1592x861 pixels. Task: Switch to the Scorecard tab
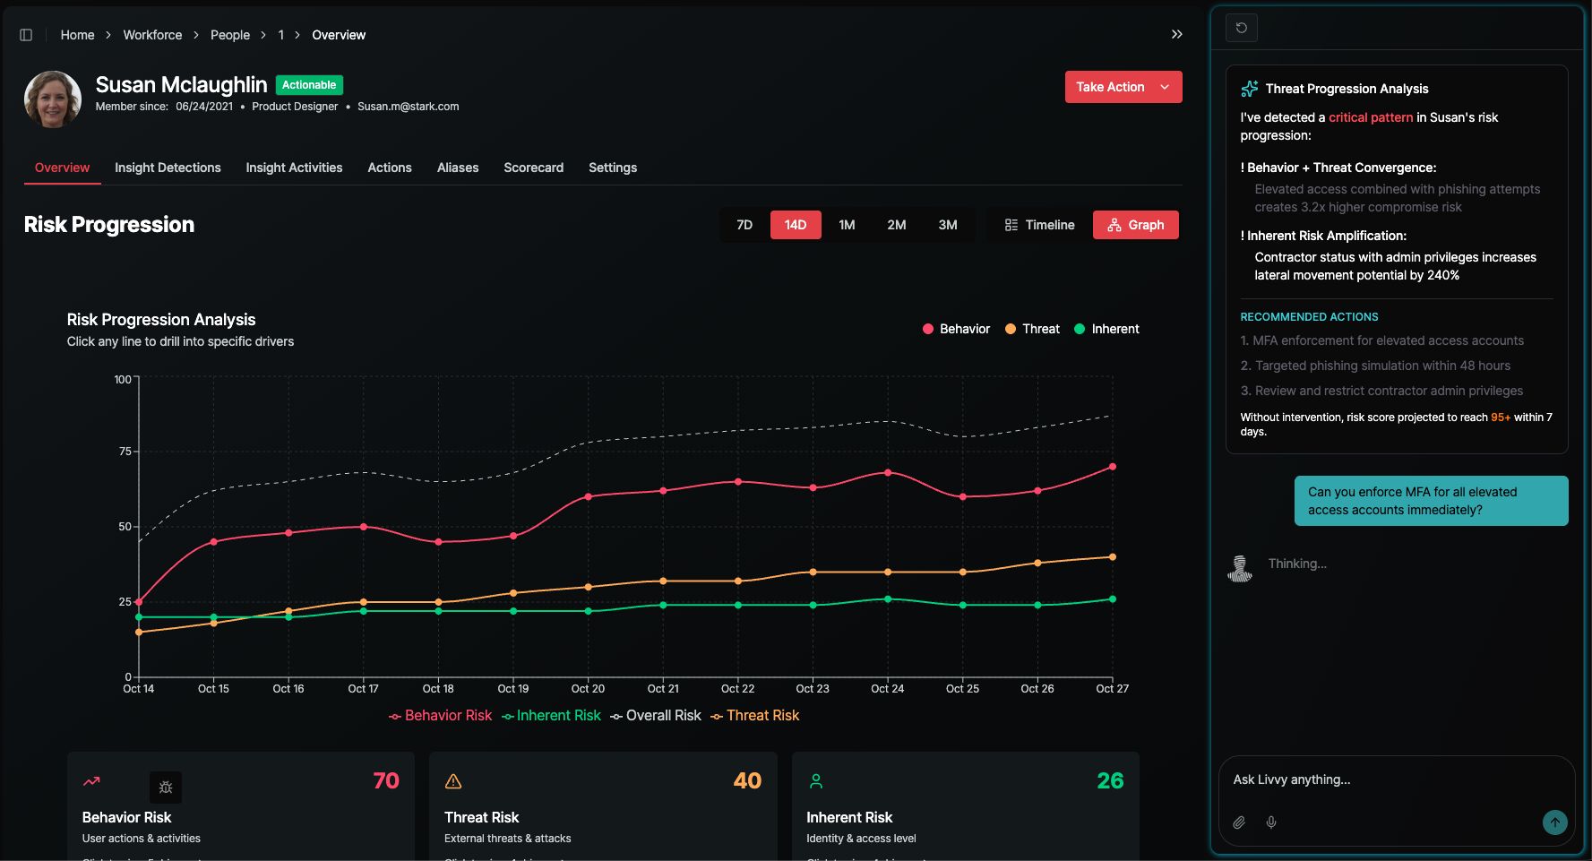tap(533, 168)
